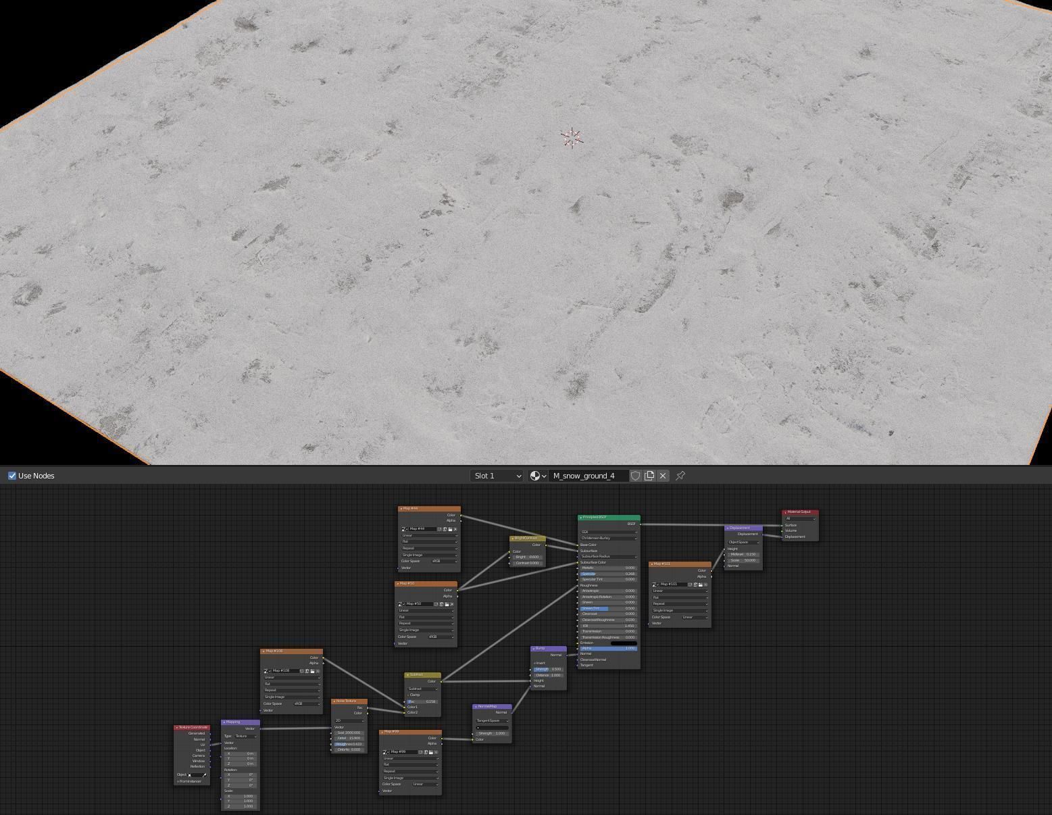Toggle From Instancer checkbox in Texture Coordinate
1052x815 pixels.
(x=178, y=782)
